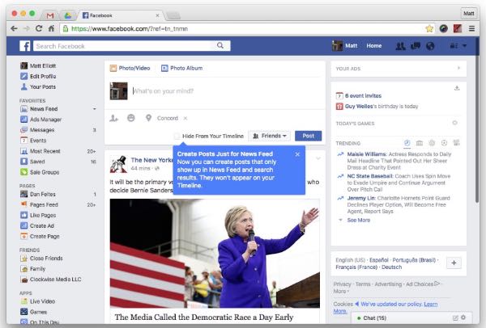
Task: Click the Facebook logo in the blue bar
Action: (25, 46)
